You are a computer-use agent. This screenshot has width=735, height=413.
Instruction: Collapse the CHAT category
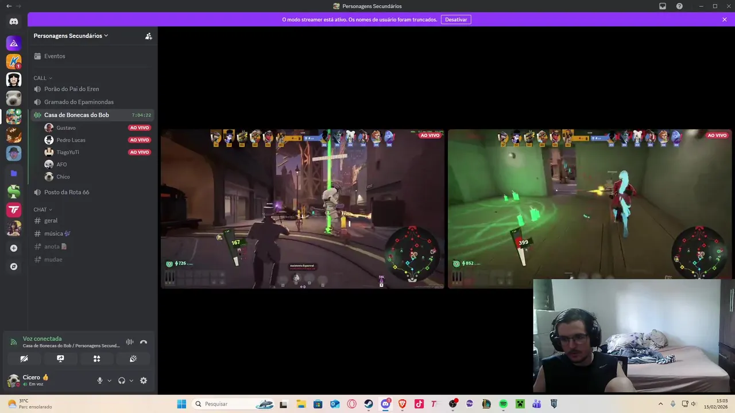coord(42,209)
